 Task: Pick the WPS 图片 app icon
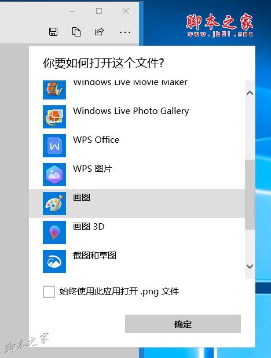pyautogui.click(x=54, y=175)
